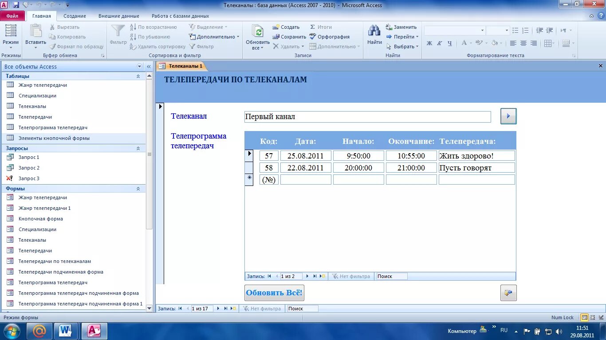Image resolution: width=606 pixels, height=340 pixels.
Task: Open the Перейти dropdown
Action: (x=402, y=37)
